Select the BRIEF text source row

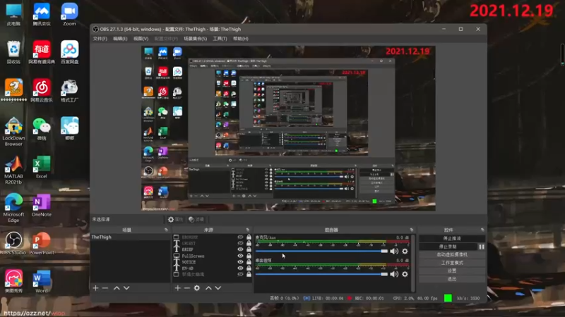(212, 249)
